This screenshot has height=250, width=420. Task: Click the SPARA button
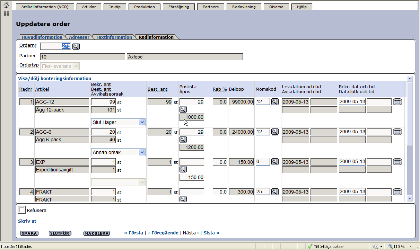[29, 233]
